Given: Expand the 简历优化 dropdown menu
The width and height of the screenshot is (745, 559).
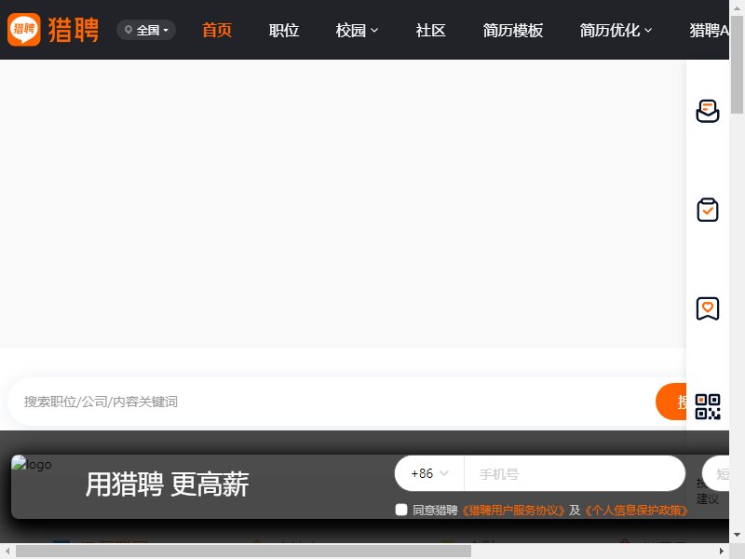Looking at the screenshot, I should click(x=616, y=30).
